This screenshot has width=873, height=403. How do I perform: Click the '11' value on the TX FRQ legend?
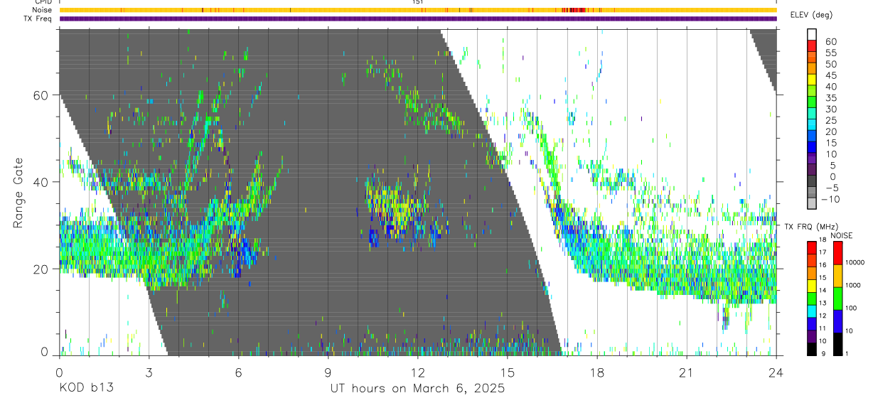coord(824,328)
